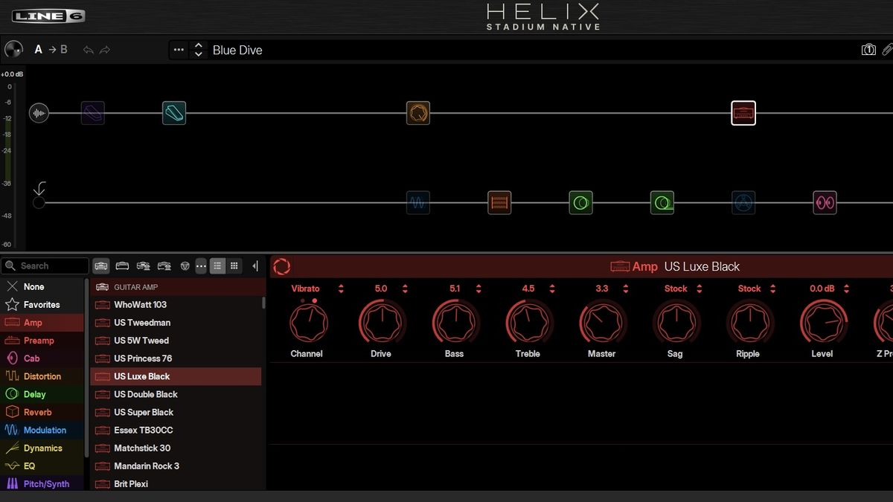
Task: Choose the Brit Plexi amp model
Action: tap(176, 483)
